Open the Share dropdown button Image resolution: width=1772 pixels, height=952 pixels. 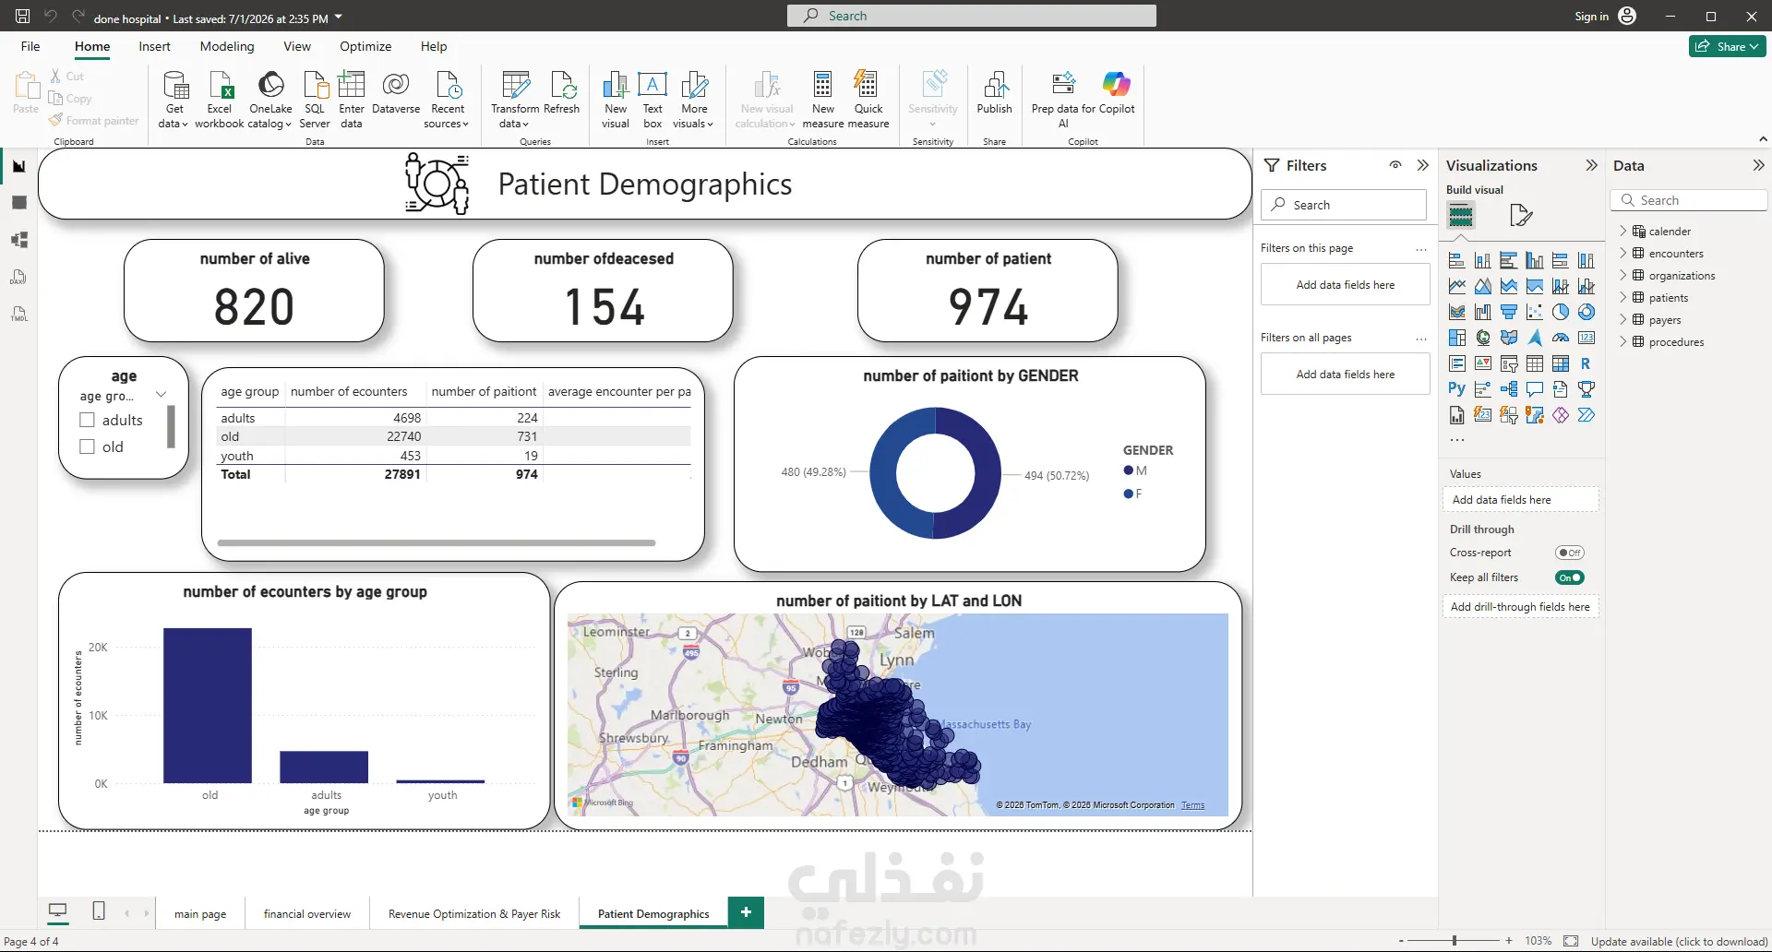1728,46
